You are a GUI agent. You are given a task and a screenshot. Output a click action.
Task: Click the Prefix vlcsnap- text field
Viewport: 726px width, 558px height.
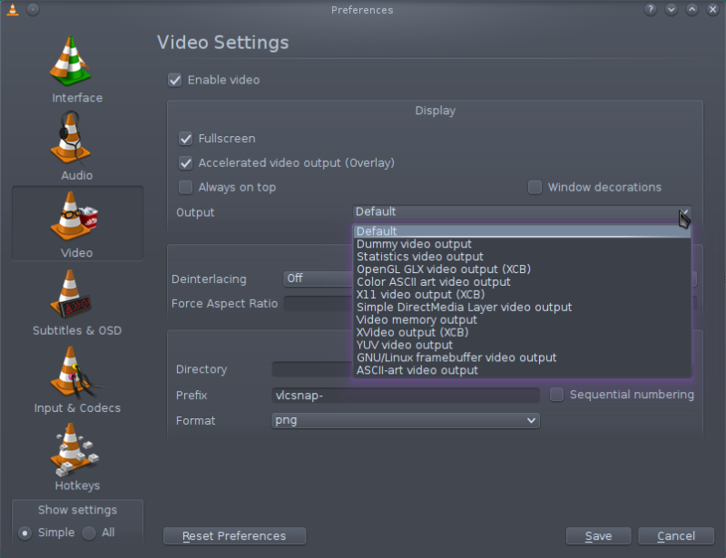tap(405, 395)
